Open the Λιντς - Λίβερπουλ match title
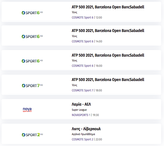 [86, 129]
